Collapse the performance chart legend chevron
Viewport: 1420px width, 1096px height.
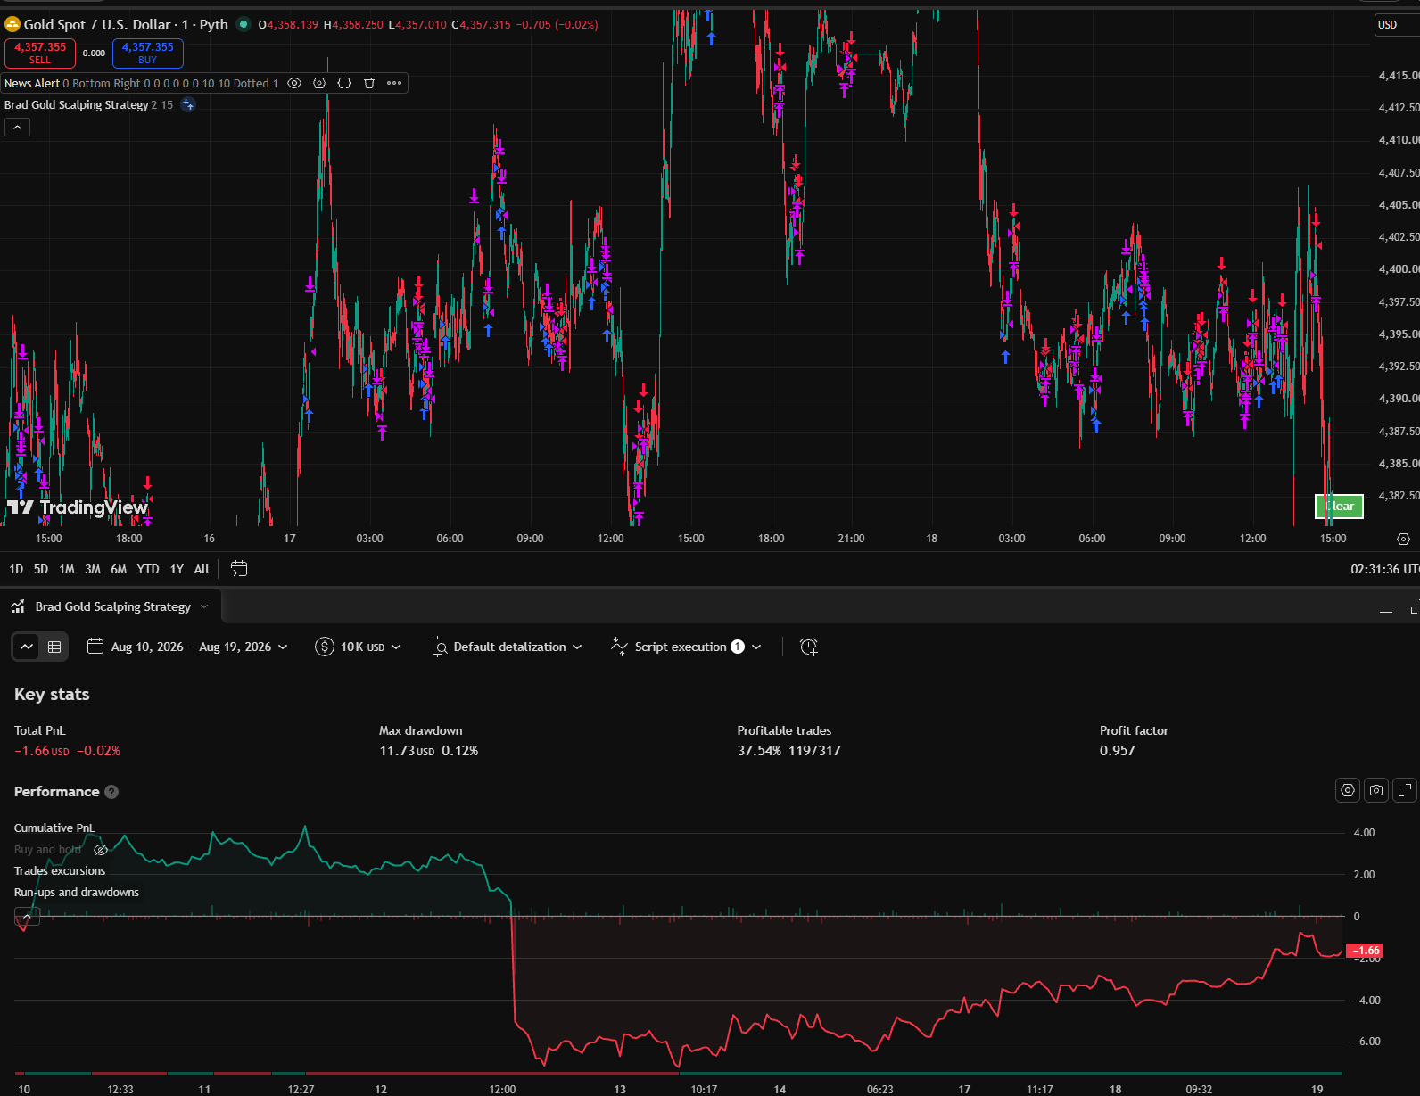coord(27,917)
